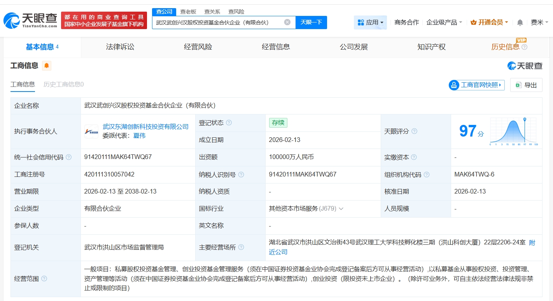This screenshot has width=553, height=301.
Task: Click the help icon next to 天眼评分
Action: (x=414, y=131)
